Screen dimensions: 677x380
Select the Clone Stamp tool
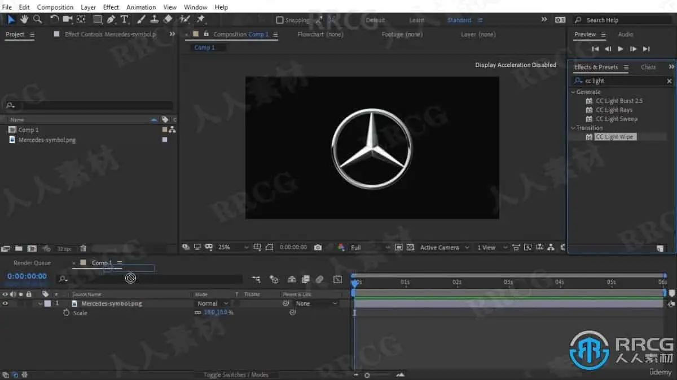(x=154, y=19)
